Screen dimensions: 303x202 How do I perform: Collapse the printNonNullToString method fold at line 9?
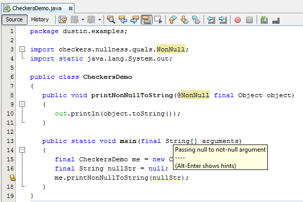pos(22,104)
